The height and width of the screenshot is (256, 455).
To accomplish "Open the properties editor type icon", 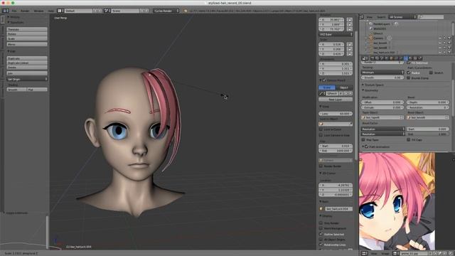I will click(365, 58).
